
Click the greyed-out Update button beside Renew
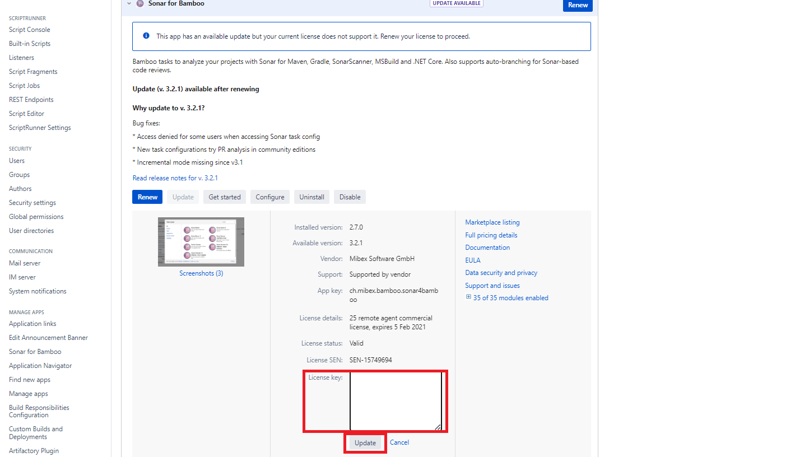tap(183, 197)
